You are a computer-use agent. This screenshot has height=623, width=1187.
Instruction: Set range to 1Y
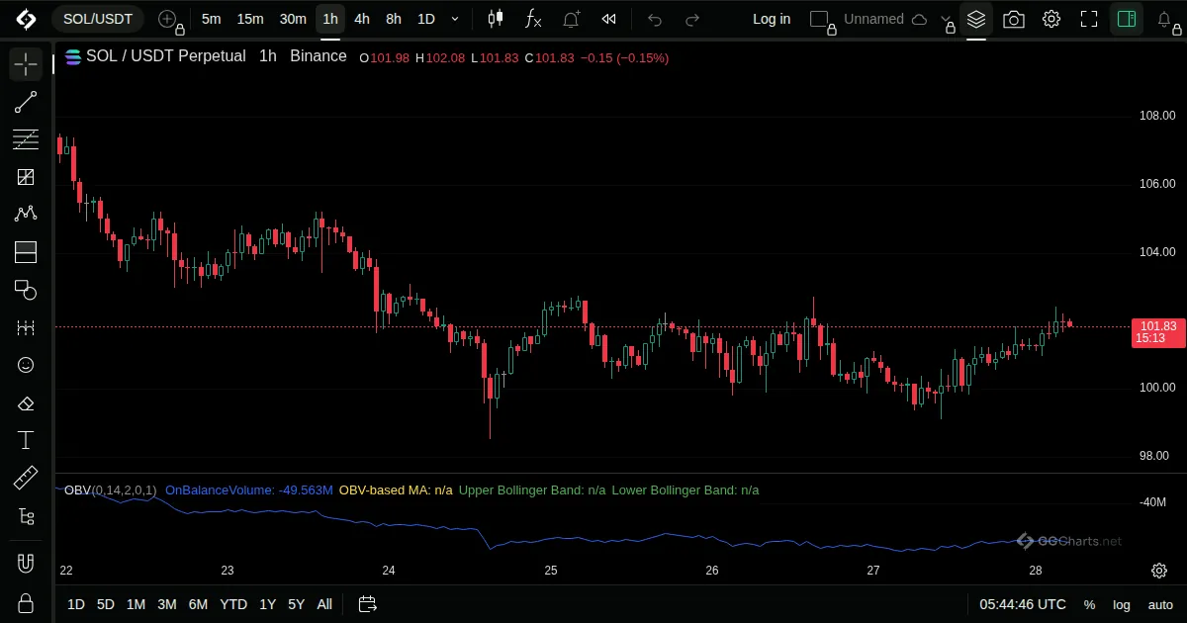pos(267,604)
